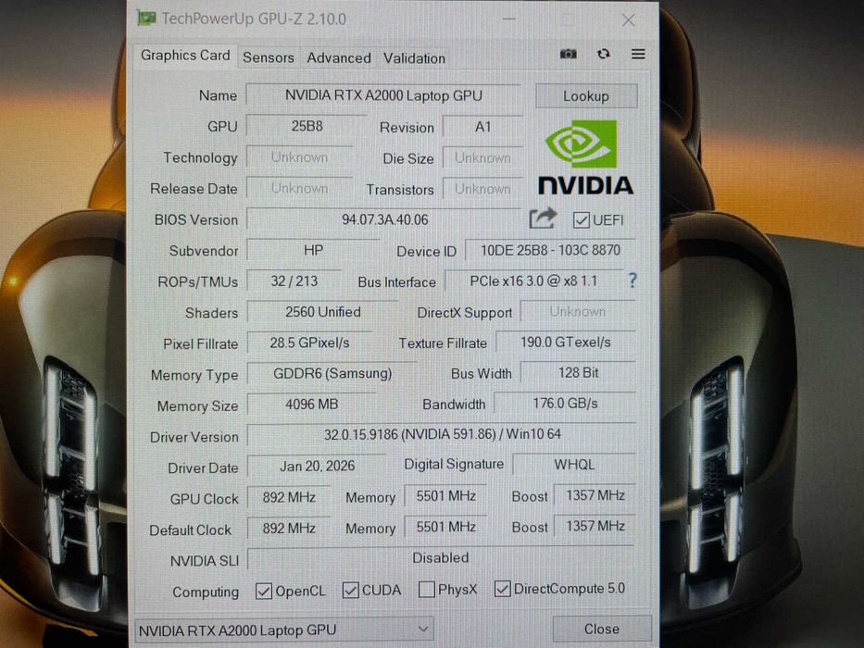Click the DirectX Support Unknown field
Screen dimensions: 864x648
pos(578,311)
